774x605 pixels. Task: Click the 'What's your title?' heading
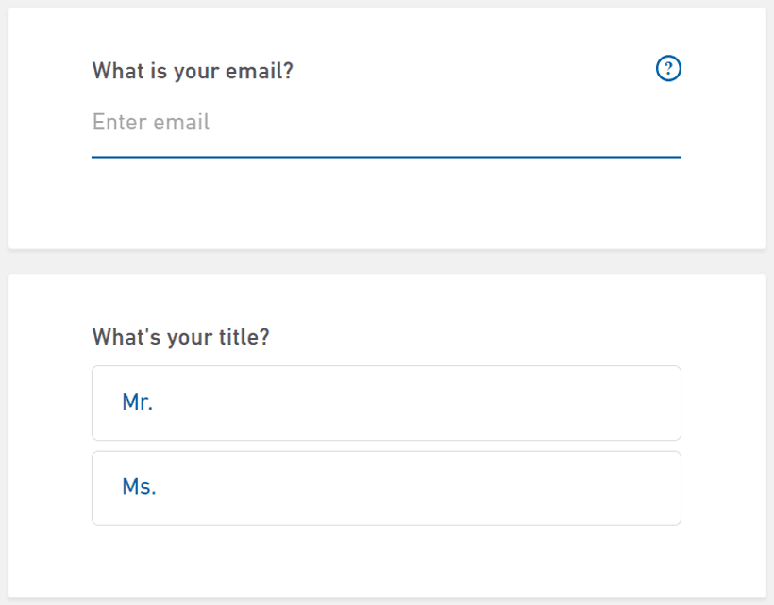(x=181, y=337)
